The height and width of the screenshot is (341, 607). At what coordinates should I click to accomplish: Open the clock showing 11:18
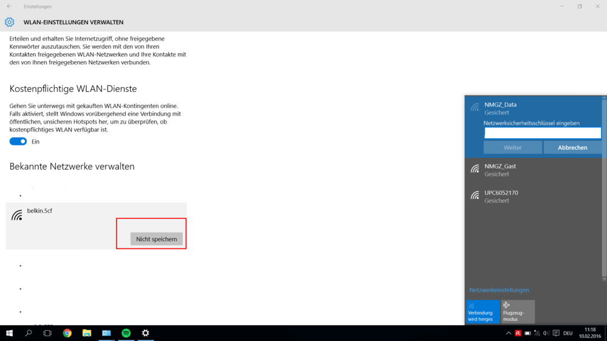(590, 333)
